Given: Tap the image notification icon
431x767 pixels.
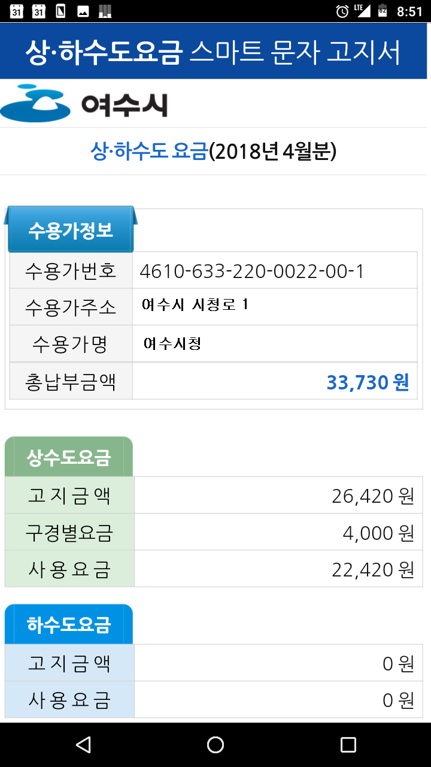Looking at the screenshot, I should pos(83,11).
